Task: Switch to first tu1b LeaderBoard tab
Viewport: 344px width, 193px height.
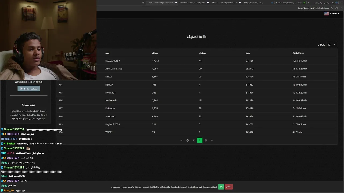Action: [161, 3]
